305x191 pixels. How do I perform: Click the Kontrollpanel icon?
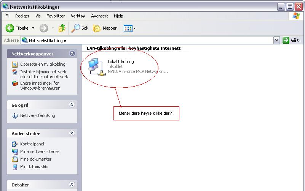click(x=15, y=144)
